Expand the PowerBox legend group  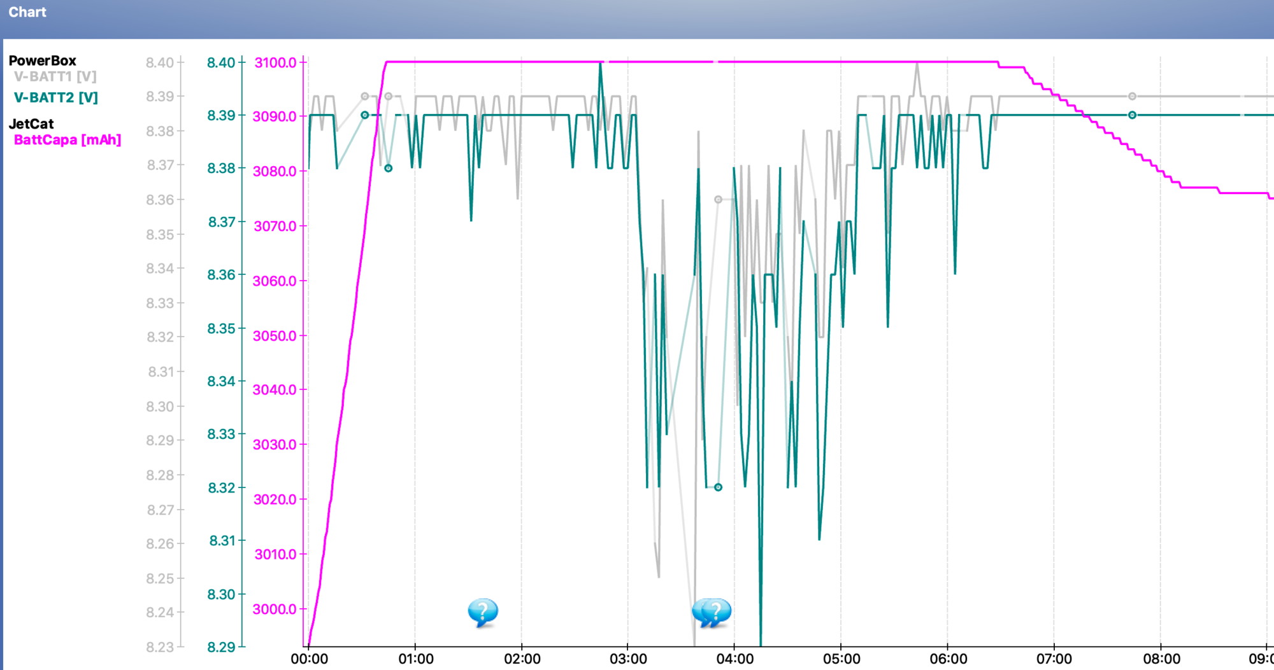(42, 61)
